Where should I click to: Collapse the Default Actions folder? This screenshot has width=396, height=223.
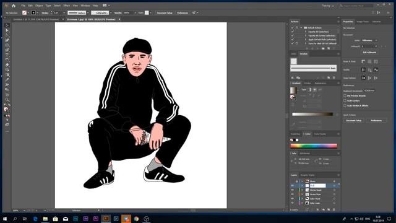301,27
